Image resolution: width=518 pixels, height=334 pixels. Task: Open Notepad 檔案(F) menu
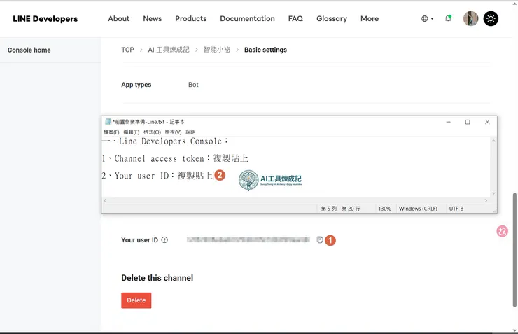pos(111,132)
